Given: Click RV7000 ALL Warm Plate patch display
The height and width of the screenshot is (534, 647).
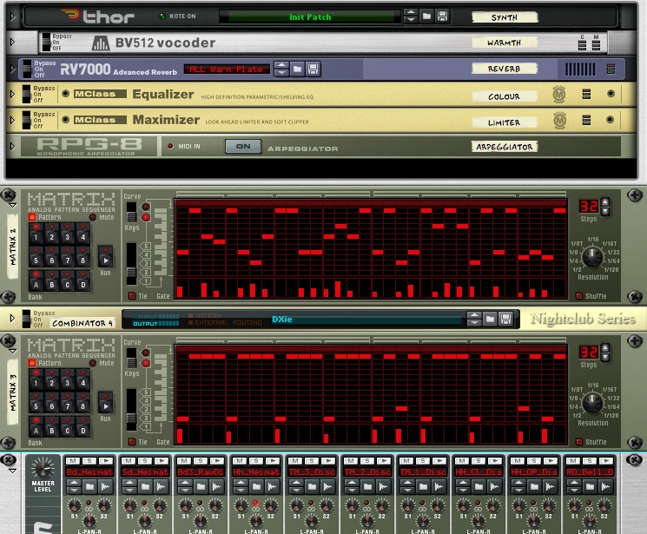Looking at the screenshot, I should click(227, 69).
